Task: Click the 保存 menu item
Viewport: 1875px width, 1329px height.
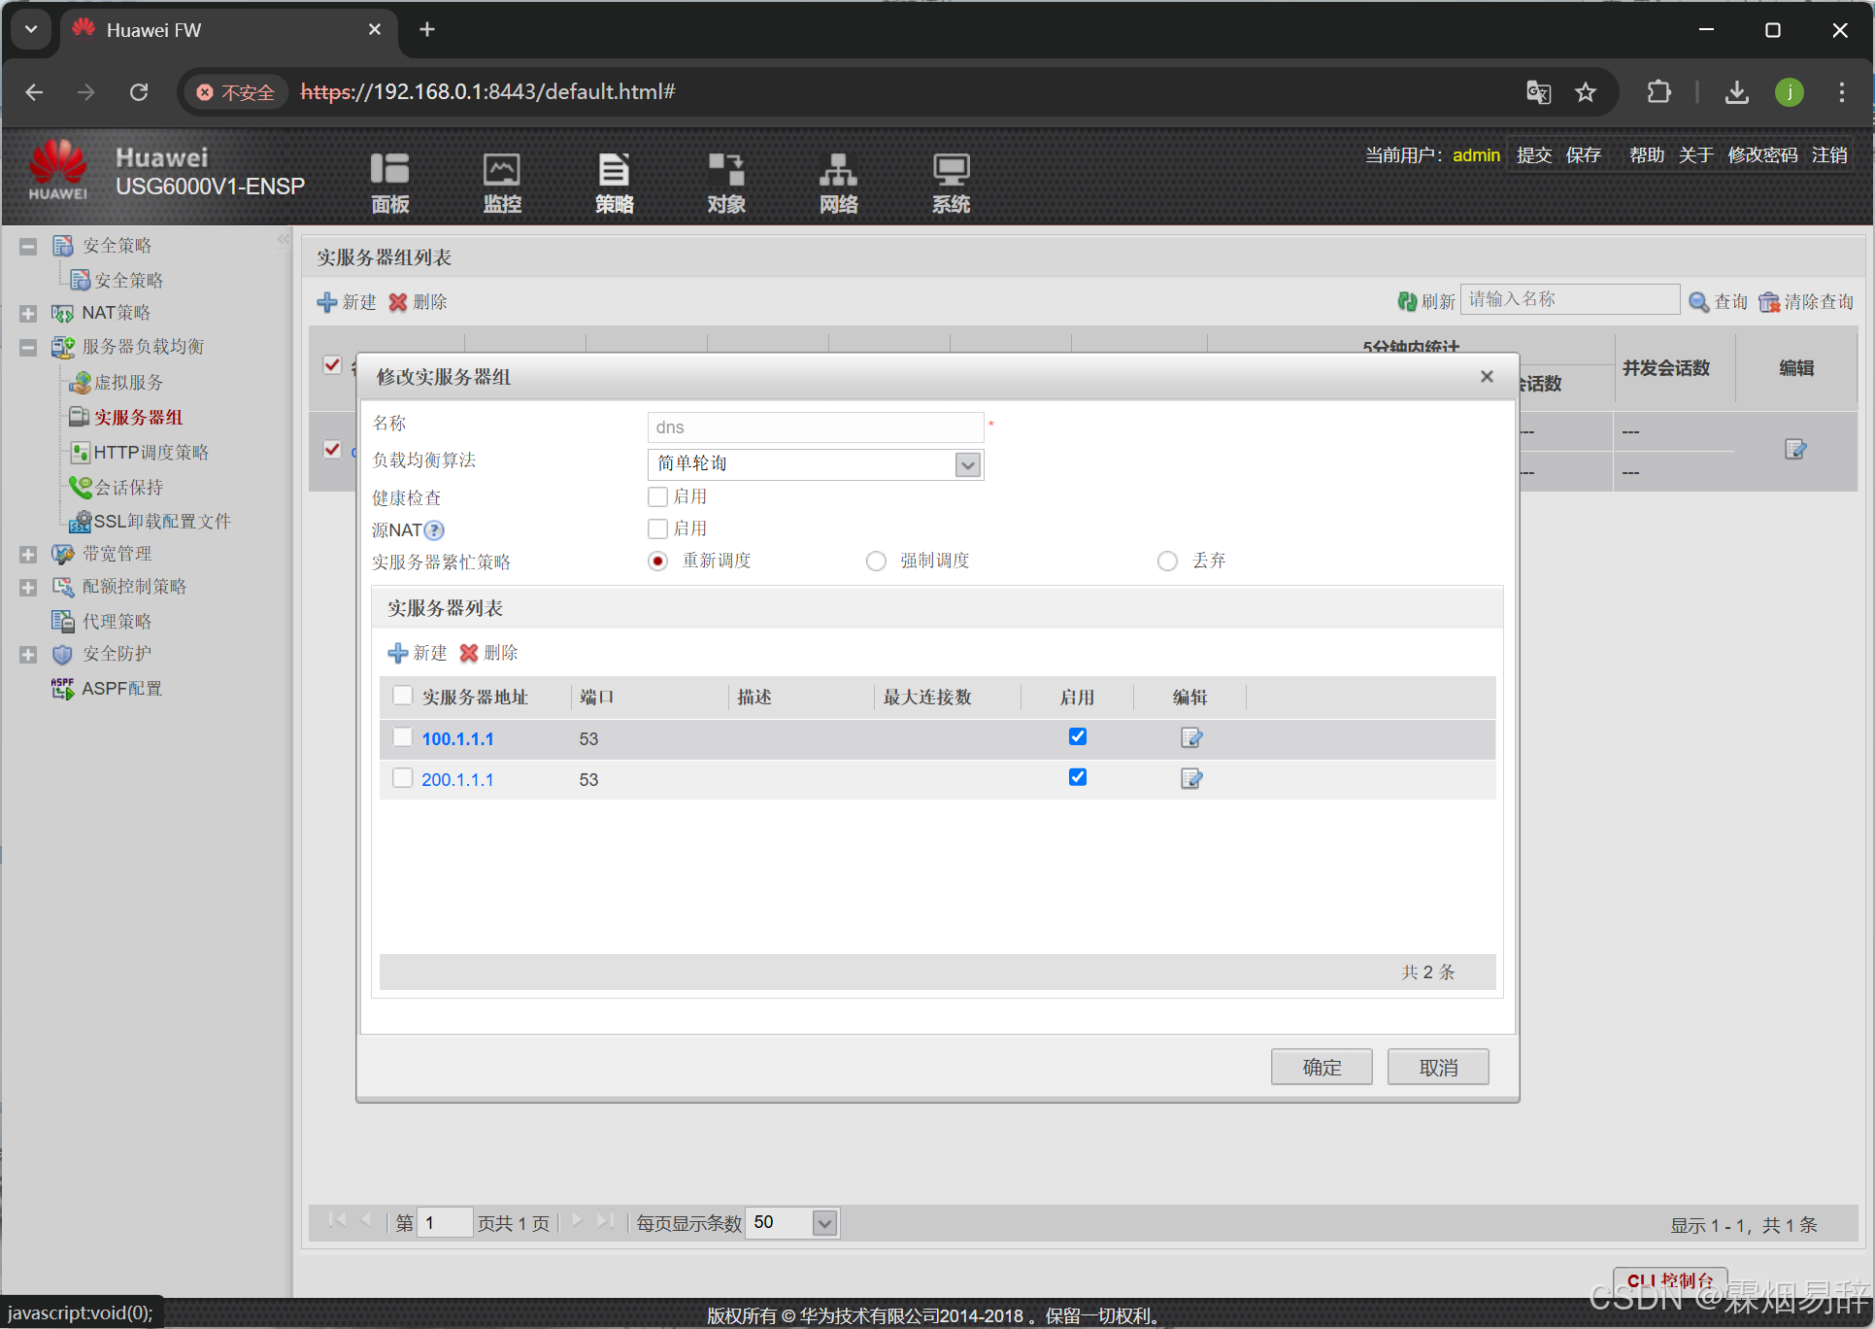Action: coord(1583,155)
